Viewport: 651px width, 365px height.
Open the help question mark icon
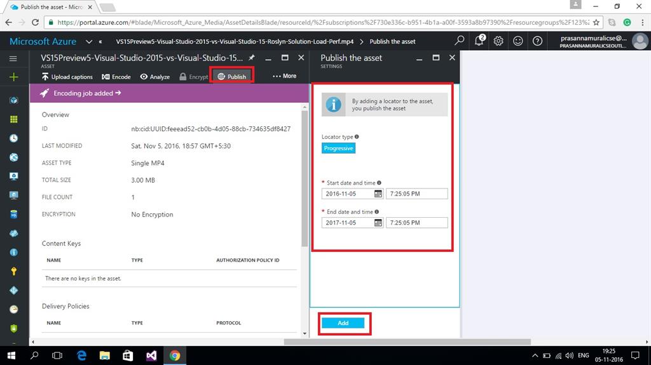click(537, 41)
